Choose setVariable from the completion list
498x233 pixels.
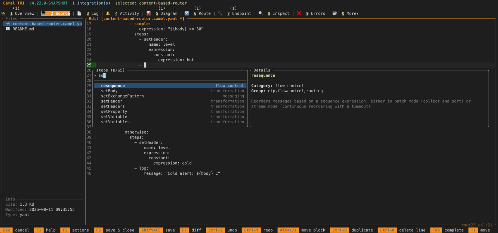click(x=170, y=117)
